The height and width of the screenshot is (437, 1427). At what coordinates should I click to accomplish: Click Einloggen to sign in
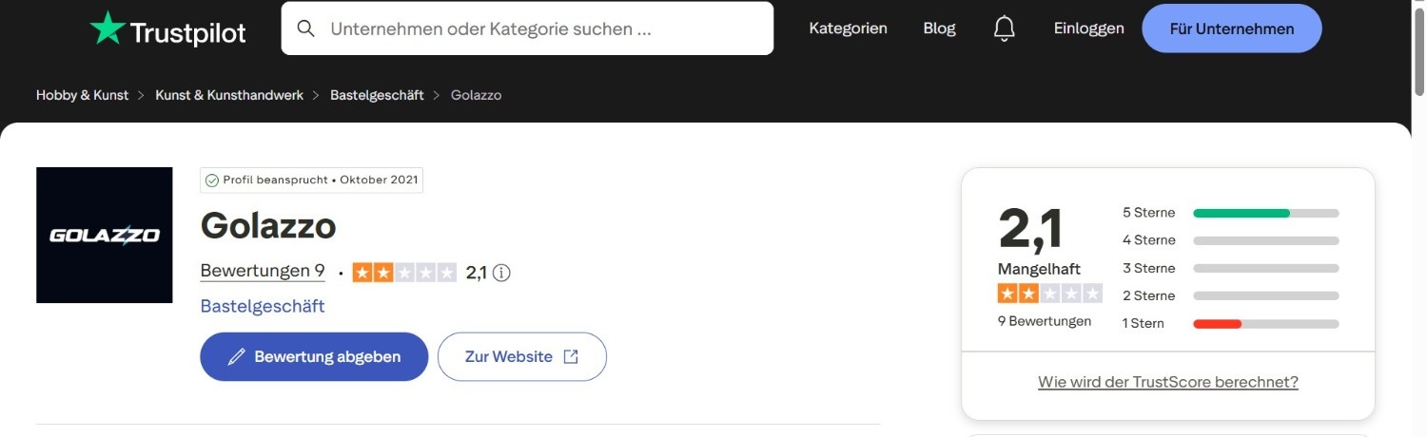click(x=1088, y=28)
